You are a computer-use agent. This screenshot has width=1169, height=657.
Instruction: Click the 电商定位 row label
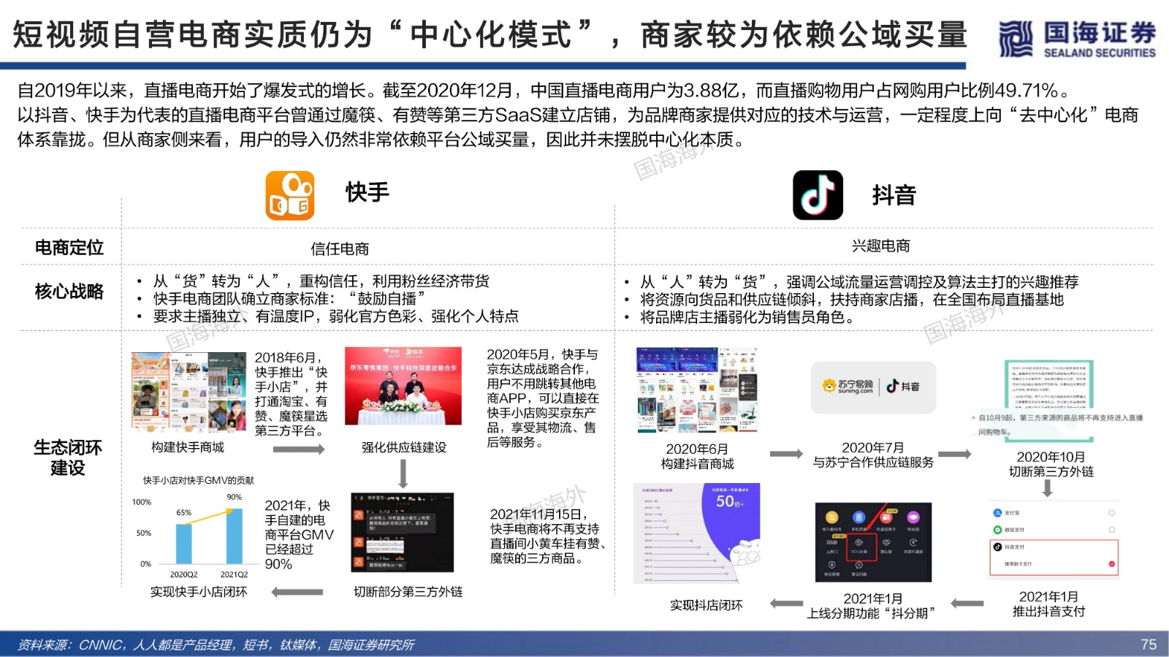pyautogui.click(x=69, y=248)
